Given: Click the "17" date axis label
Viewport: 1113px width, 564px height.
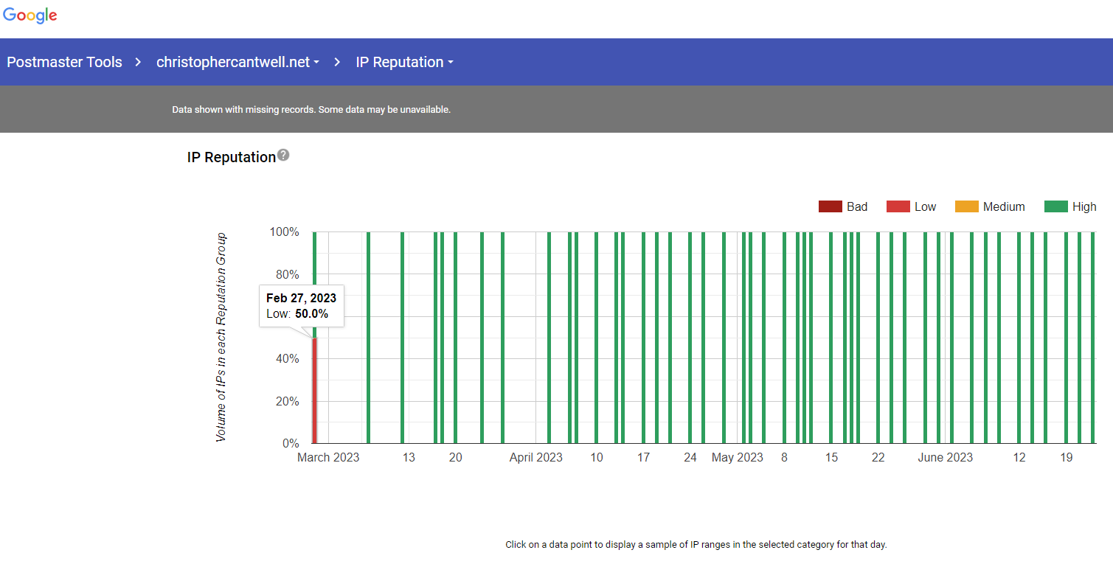Looking at the screenshot, I should [643, 457].
